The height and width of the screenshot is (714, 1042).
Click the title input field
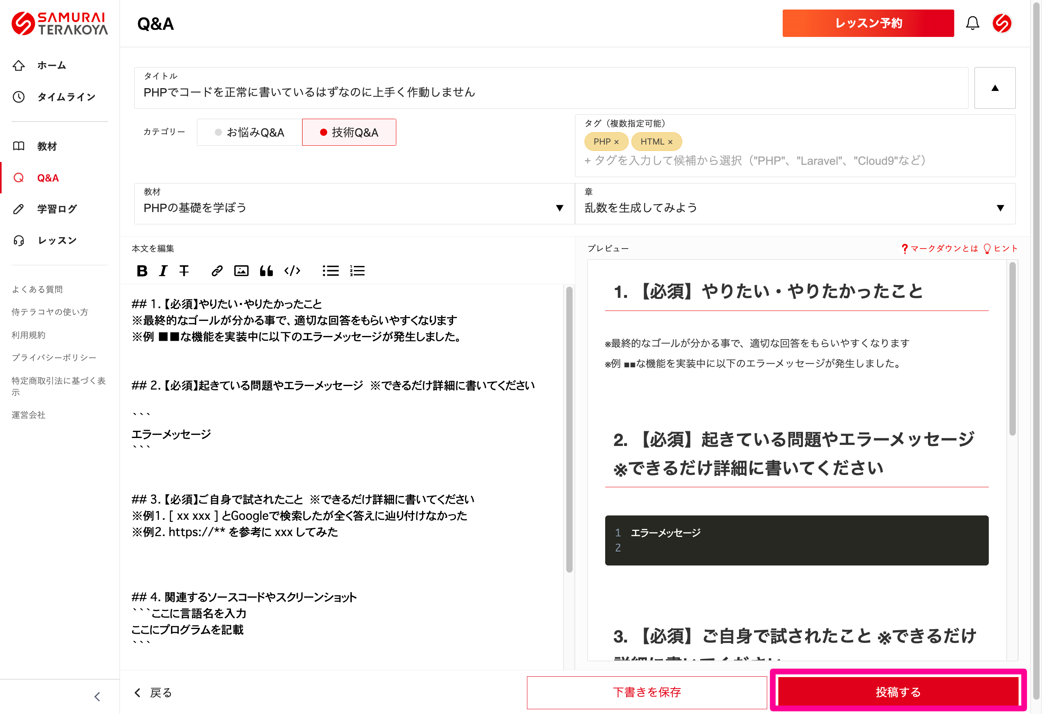pos(551,93)
